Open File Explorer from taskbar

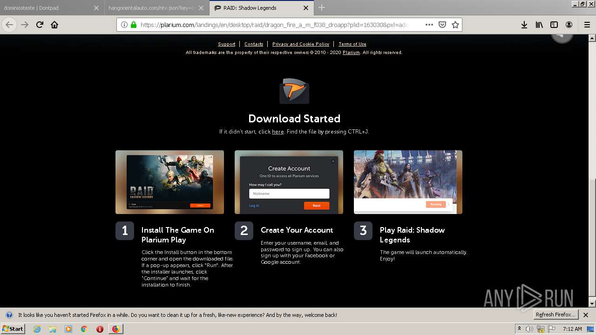coord(53,329)
